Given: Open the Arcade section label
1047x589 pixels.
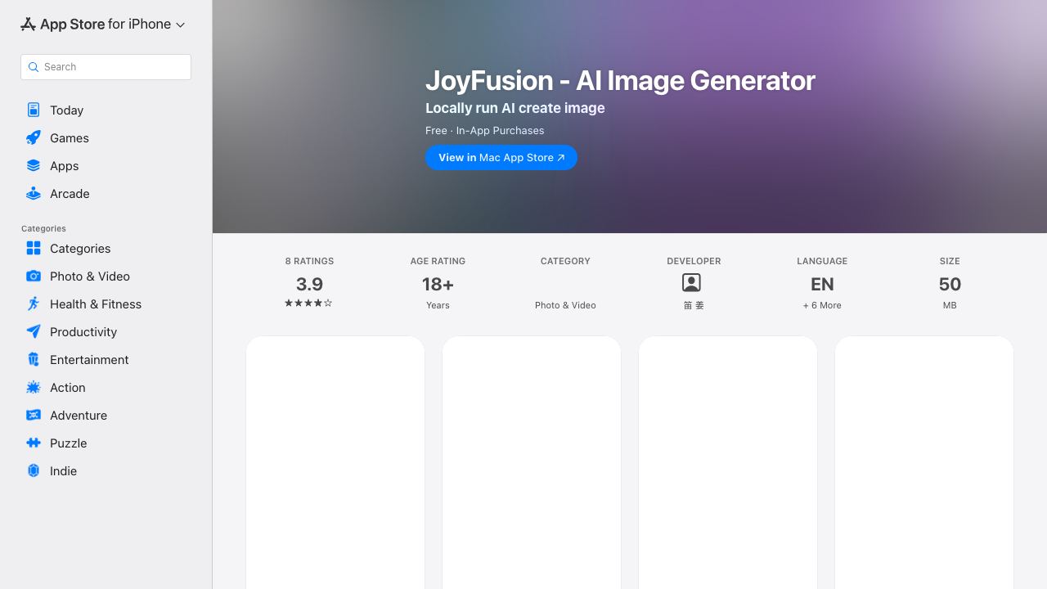Looking at the screenshot, I should pos(70,194).
